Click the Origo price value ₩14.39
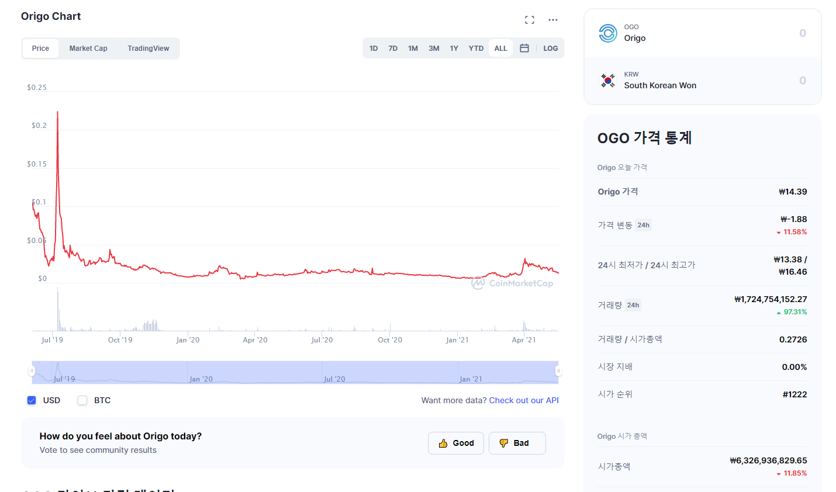Image resolution: width=836 pixels, height=492 pixels. pos(793,192)
